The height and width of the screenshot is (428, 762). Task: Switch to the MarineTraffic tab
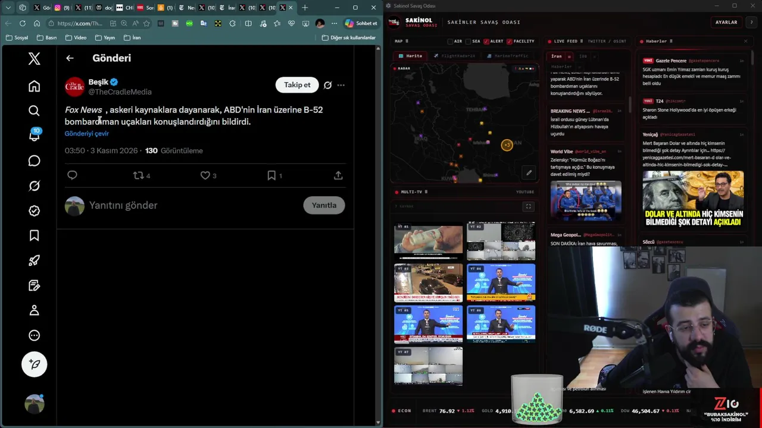click(x=507, y=56)
